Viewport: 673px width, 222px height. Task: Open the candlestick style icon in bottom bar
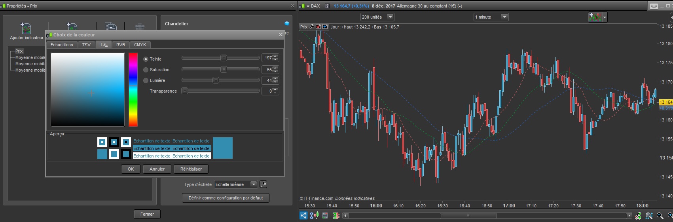click(314, 216)
